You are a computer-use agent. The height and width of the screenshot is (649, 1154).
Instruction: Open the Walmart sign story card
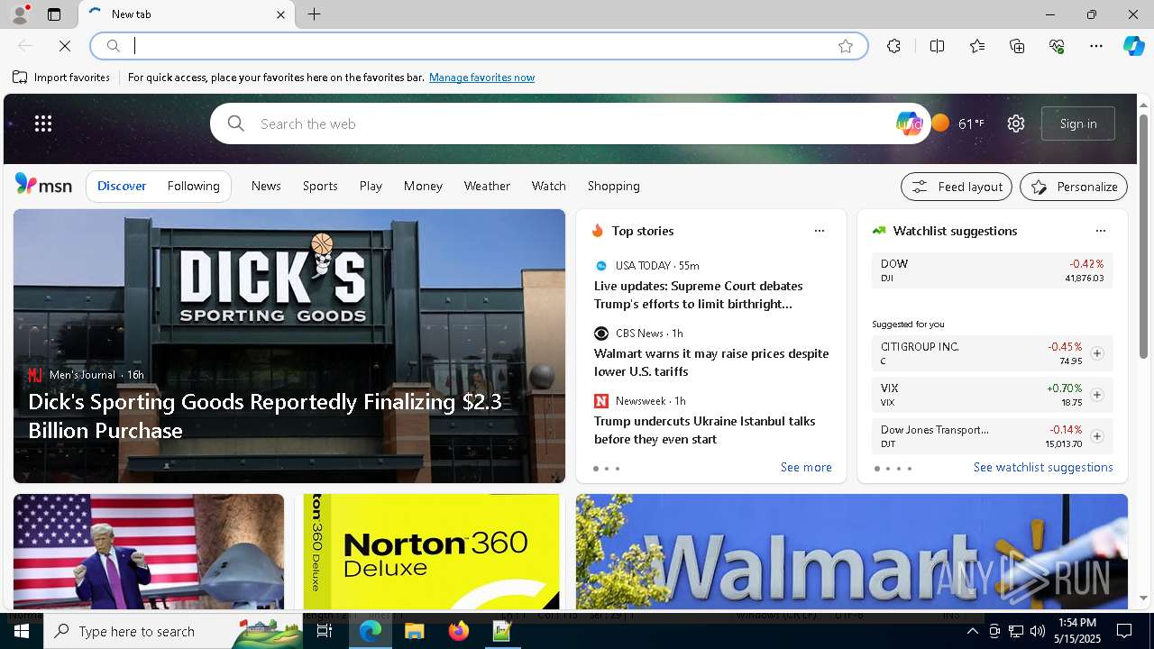click(852, 552)
